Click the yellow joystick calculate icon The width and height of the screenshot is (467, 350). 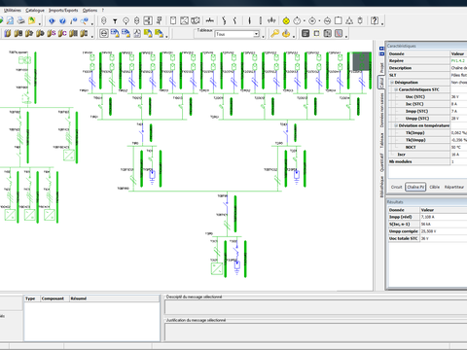point(286,33)
